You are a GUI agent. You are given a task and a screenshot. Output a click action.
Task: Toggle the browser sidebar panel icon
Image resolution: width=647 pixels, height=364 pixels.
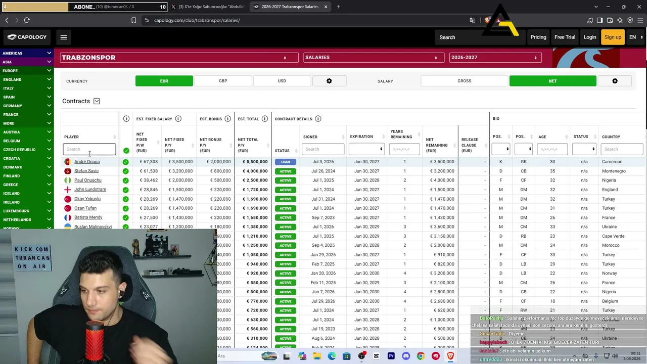tap(599, 20)
